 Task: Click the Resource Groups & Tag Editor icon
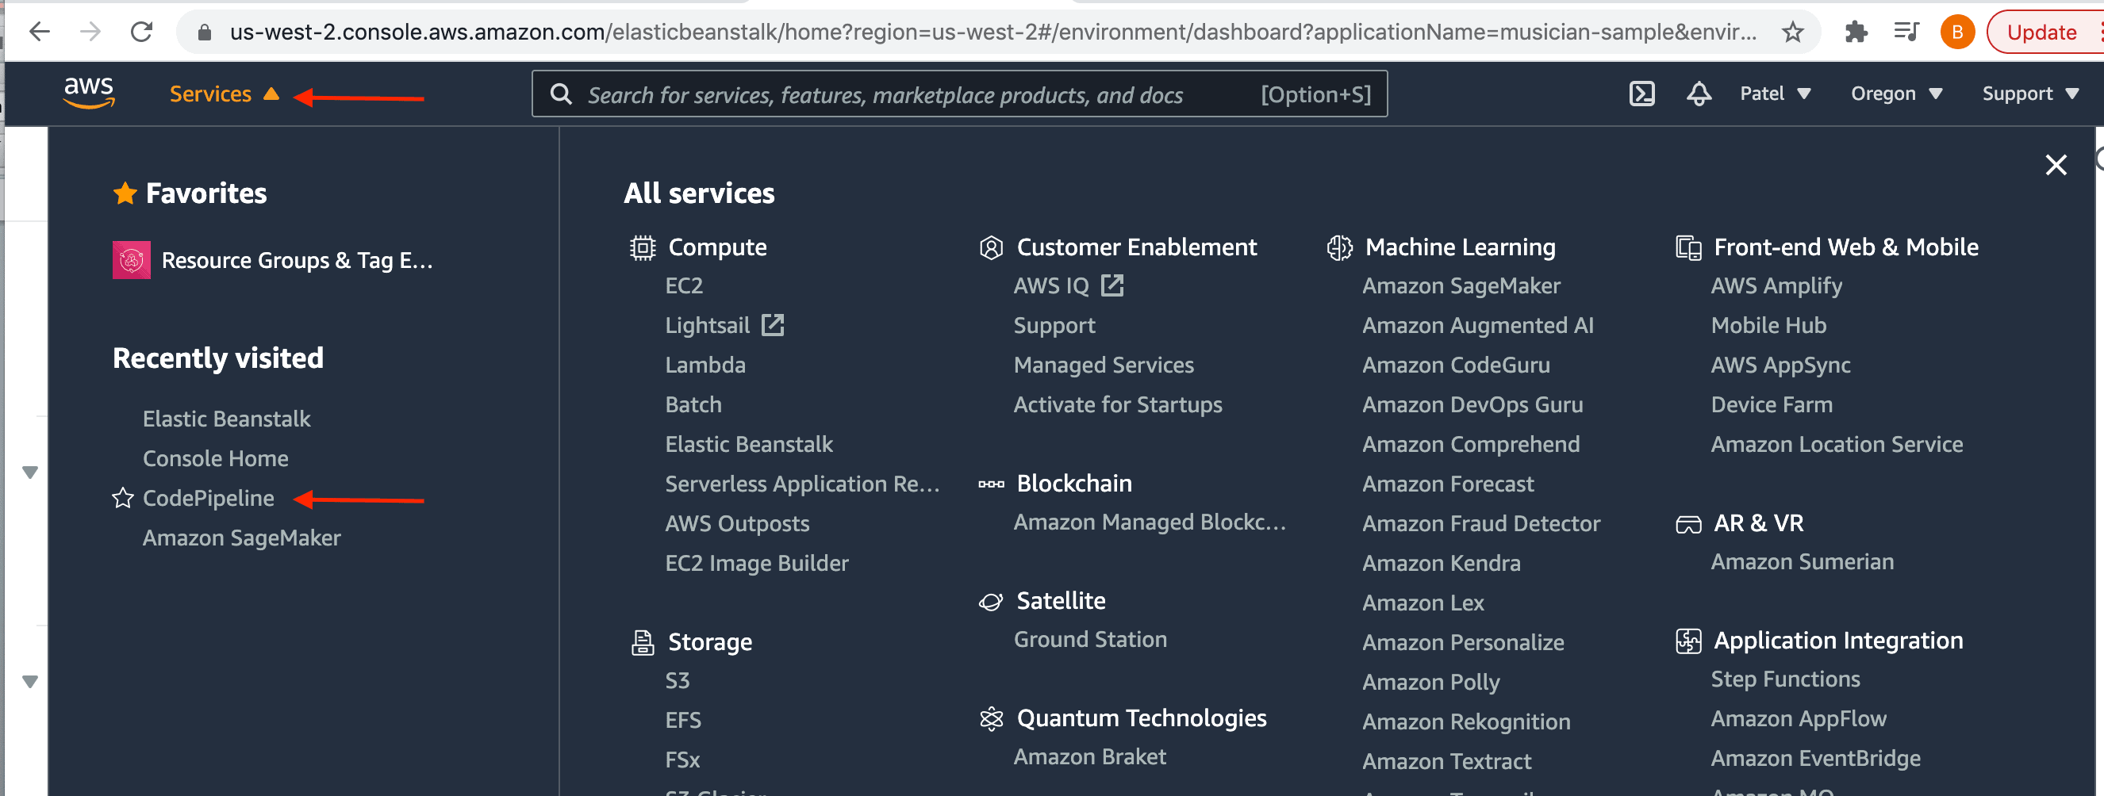[132, 260]
